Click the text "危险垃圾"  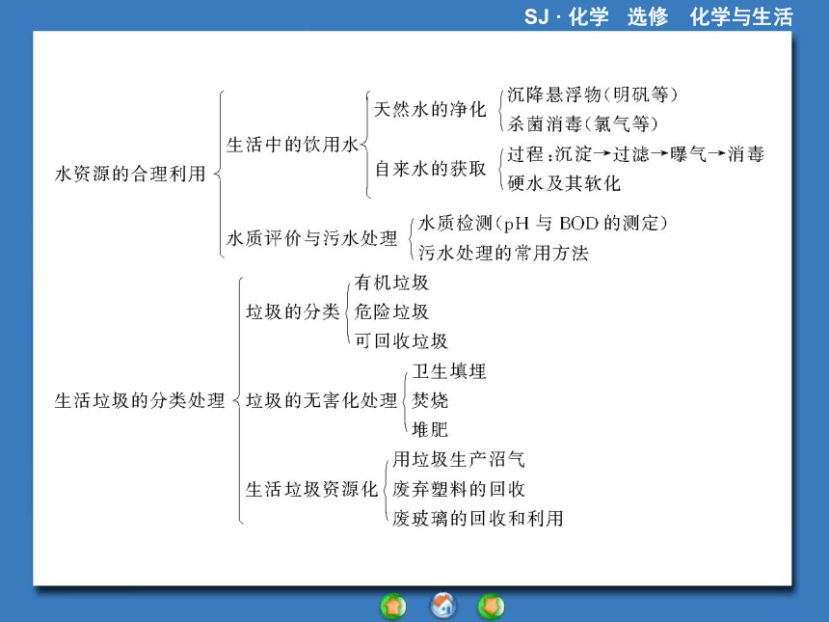pyautogui.click(x=391, y=311)
